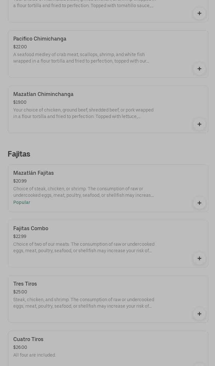
Task: Click the $25.00 price of Tres Tiros
Action: 20,292
